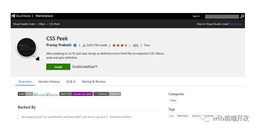The height and width of the screenshot is (129, 257).
Task: Click the star rating icons
Action: tap(122, 45)
